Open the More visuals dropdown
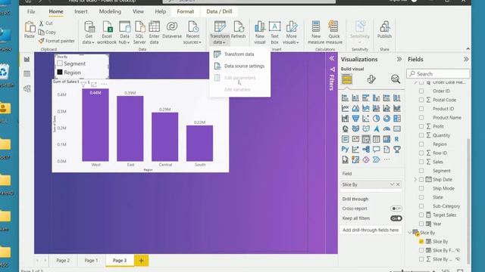 point(291,39)
